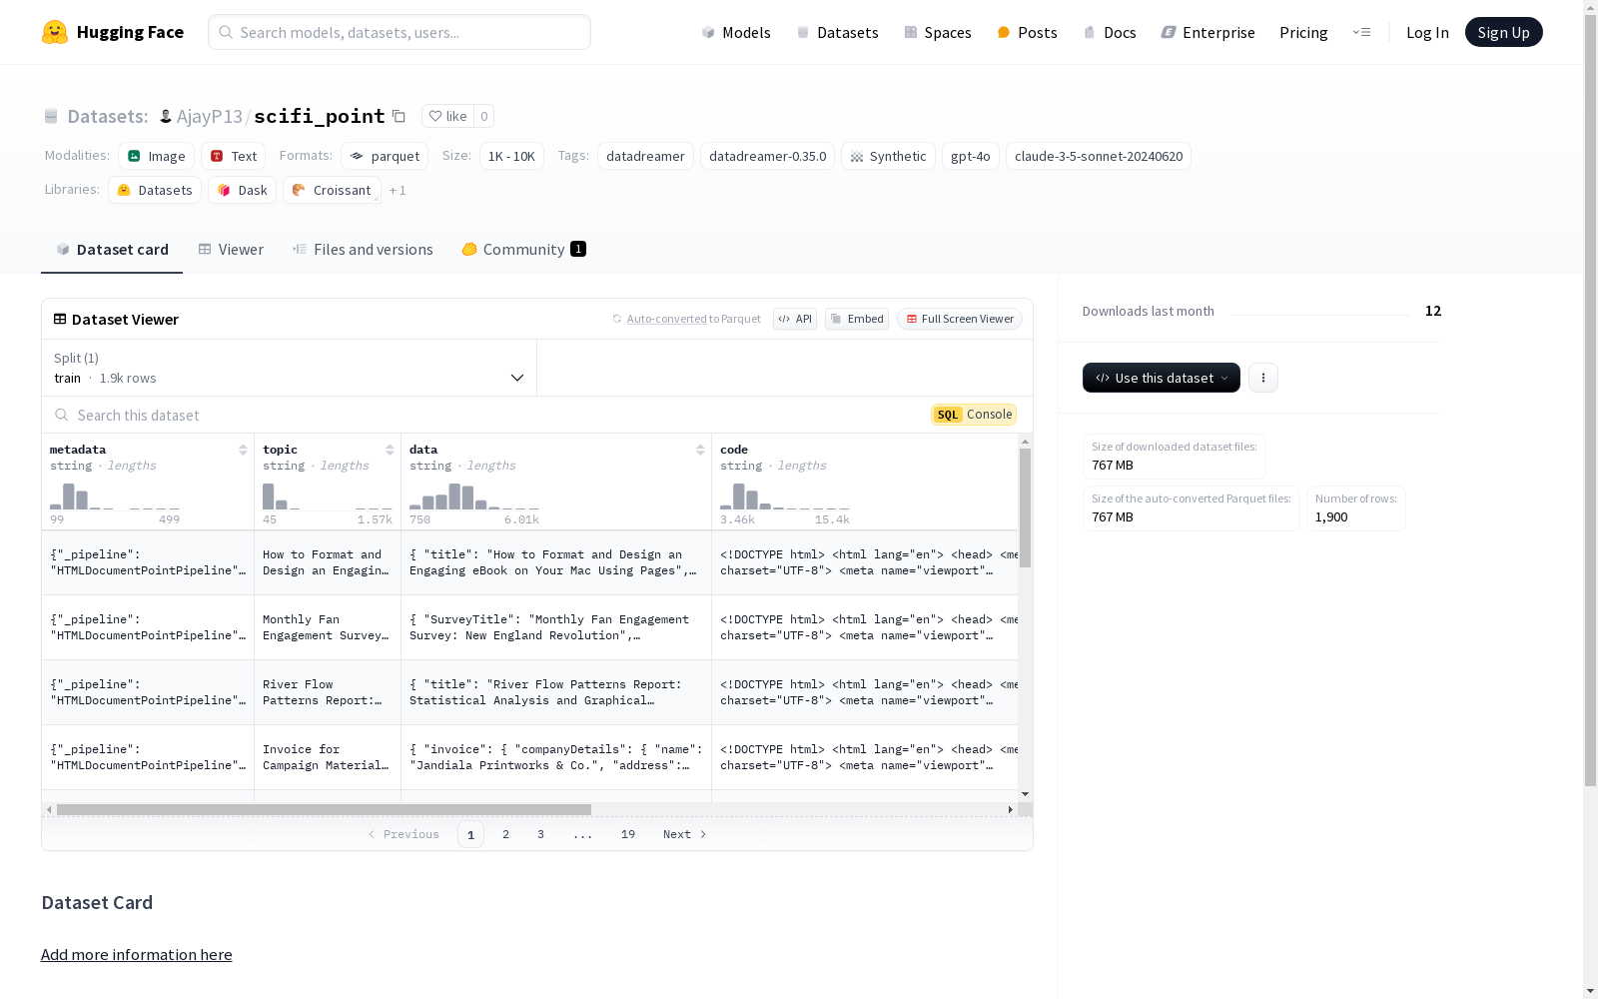This screenshot has height=999, width=1598.
Task: Open Full Screen Viewer
Action: (x=960, y=319)
